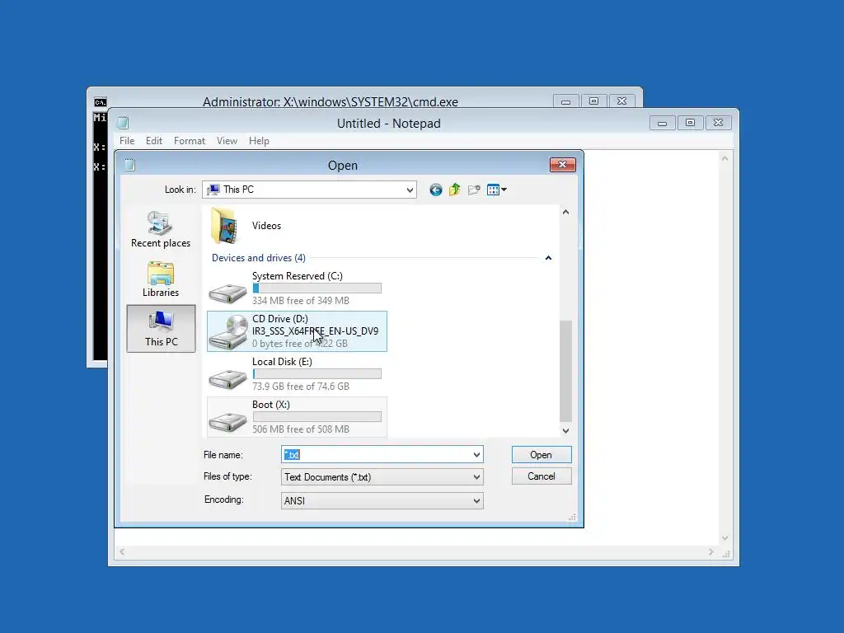
Task: Click the '506 MB free of 508 MB' text
Action: pos(300,429)
